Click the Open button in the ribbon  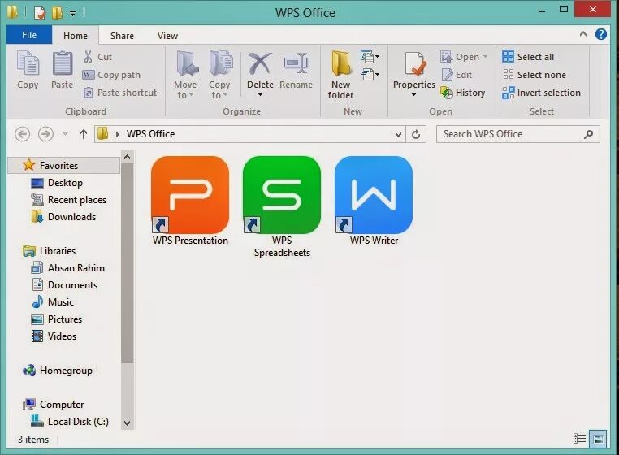tap(464, 57)
